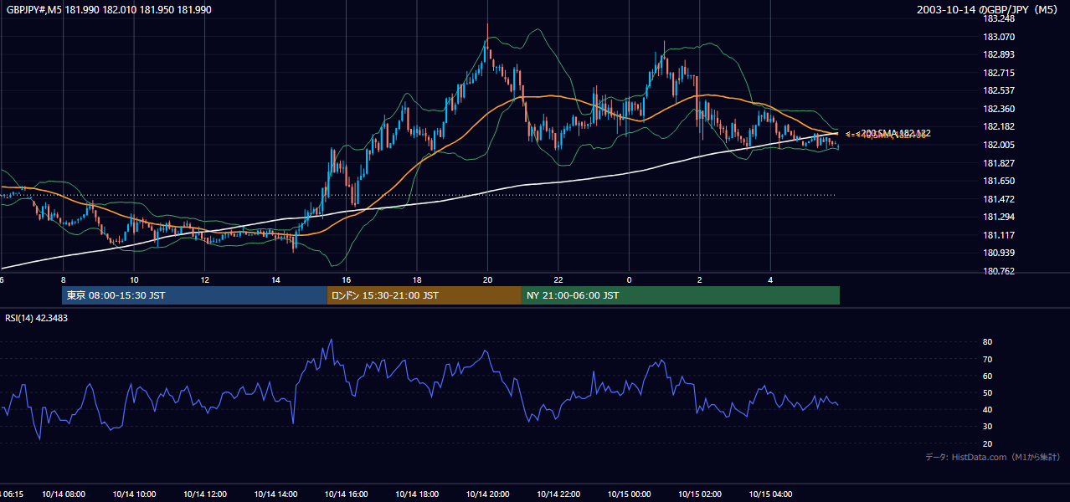Click RSI axis level 30

pyautogui.click(x=988, y=427)
